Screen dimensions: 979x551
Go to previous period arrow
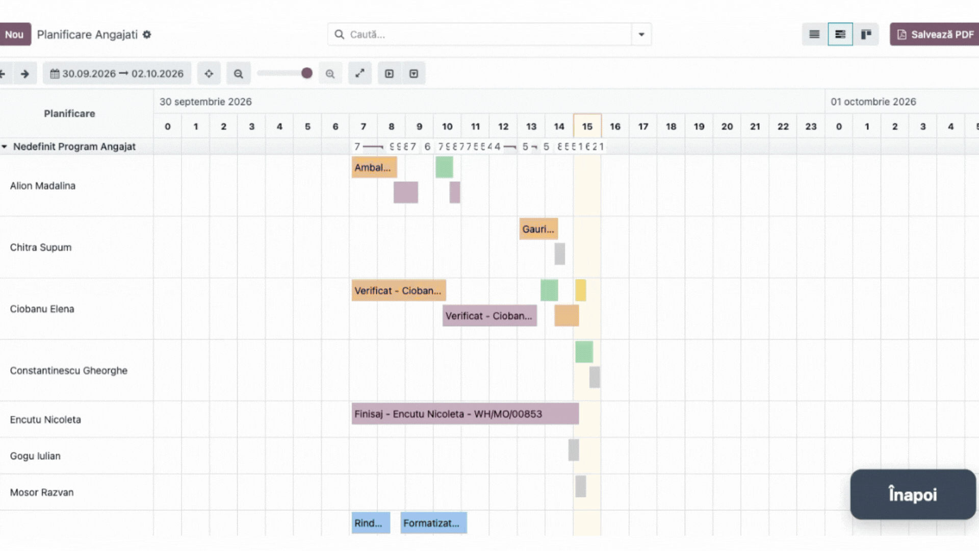[x=4, y=73]
